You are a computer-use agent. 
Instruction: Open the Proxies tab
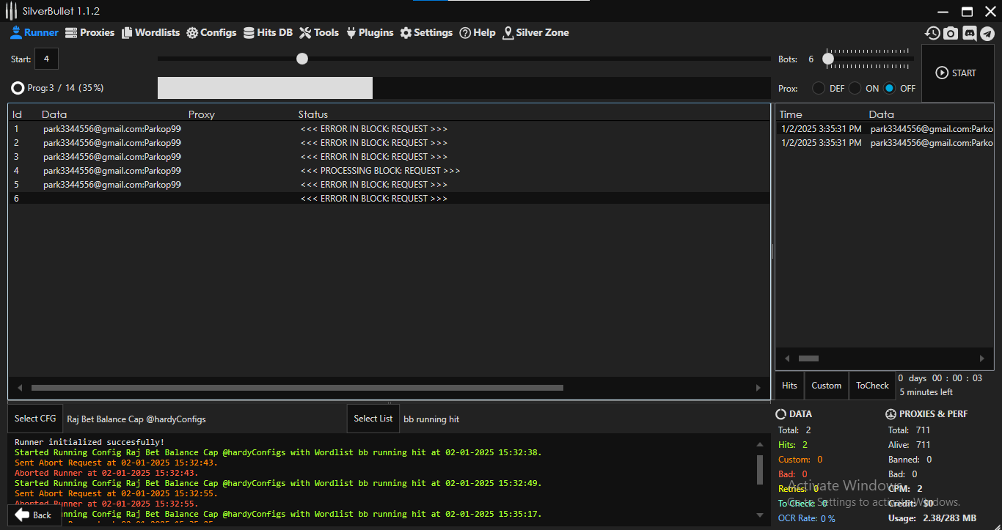click(90, 33)
